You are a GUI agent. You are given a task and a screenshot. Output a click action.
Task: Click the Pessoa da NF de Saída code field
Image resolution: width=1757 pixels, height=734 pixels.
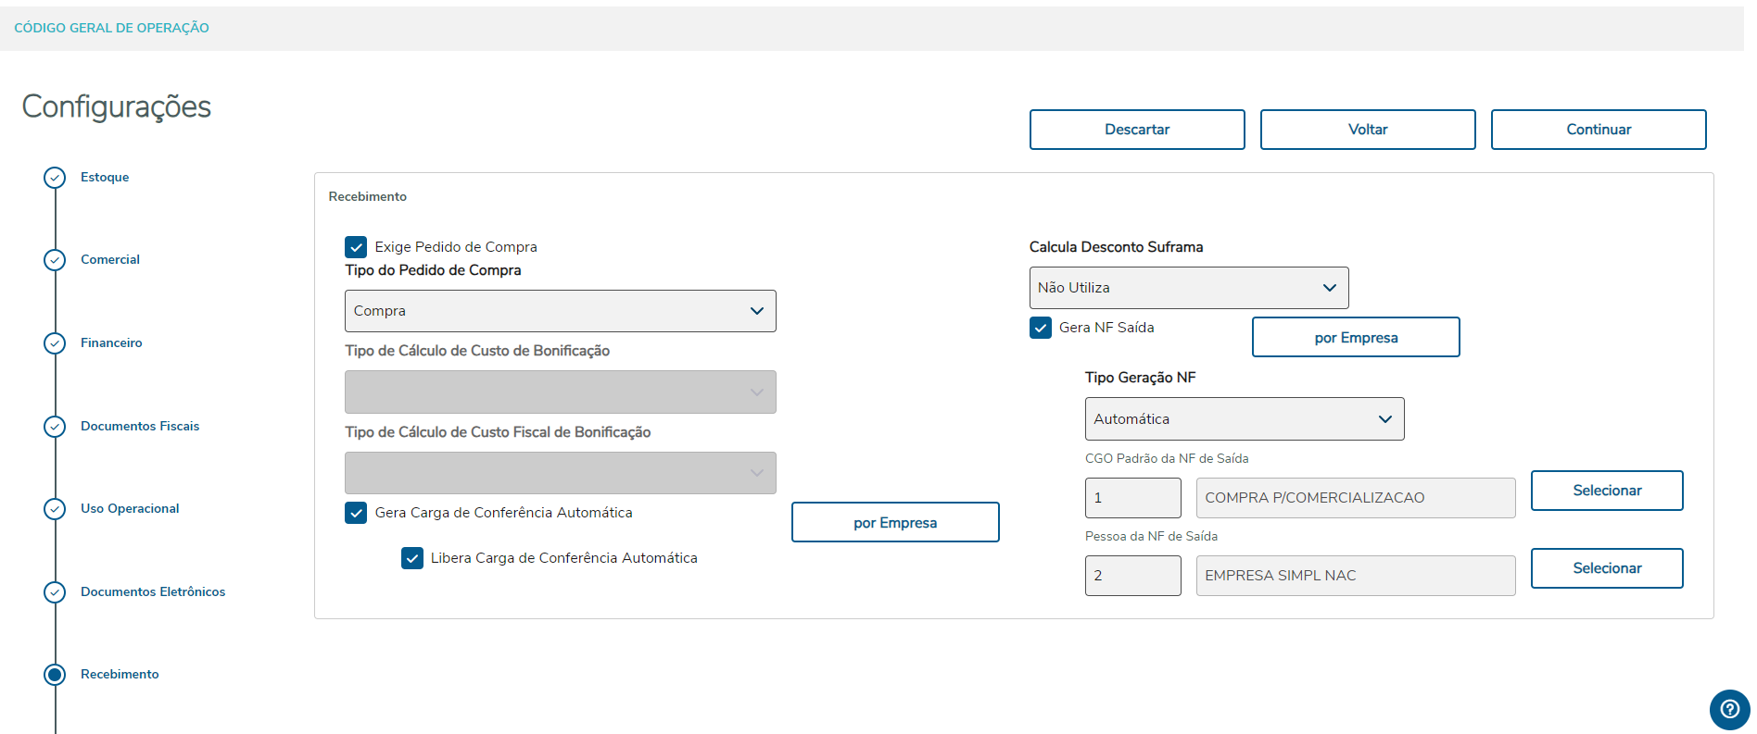[x=1132, y=576]
